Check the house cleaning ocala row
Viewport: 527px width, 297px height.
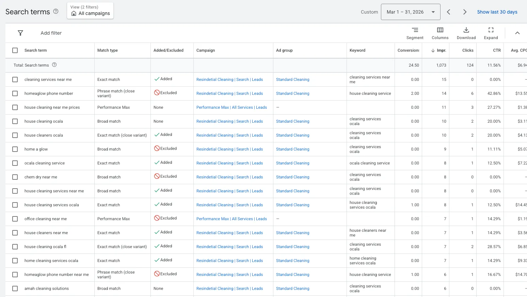click(x=15, y=121)
